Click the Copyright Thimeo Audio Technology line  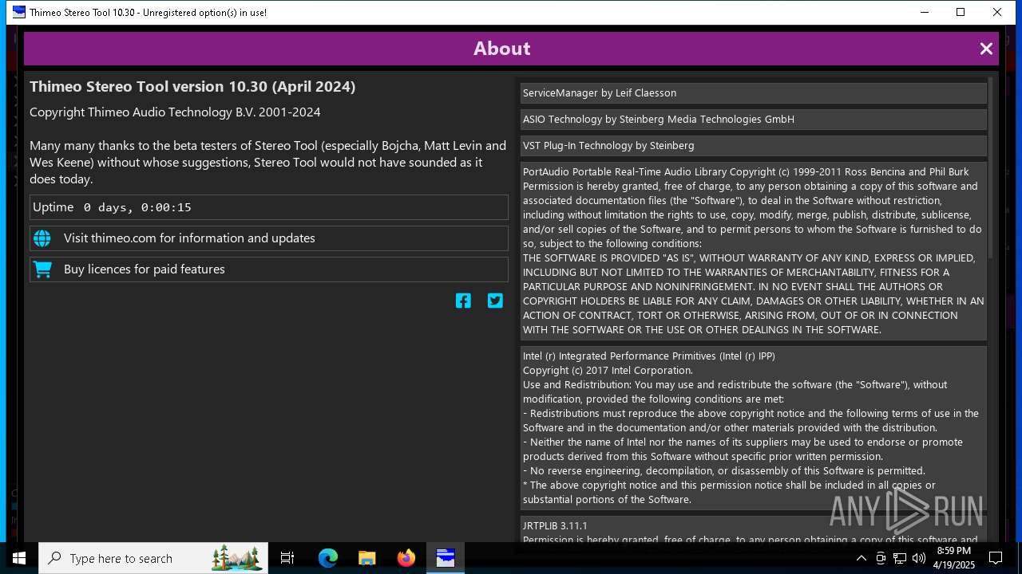click(175, 112)
